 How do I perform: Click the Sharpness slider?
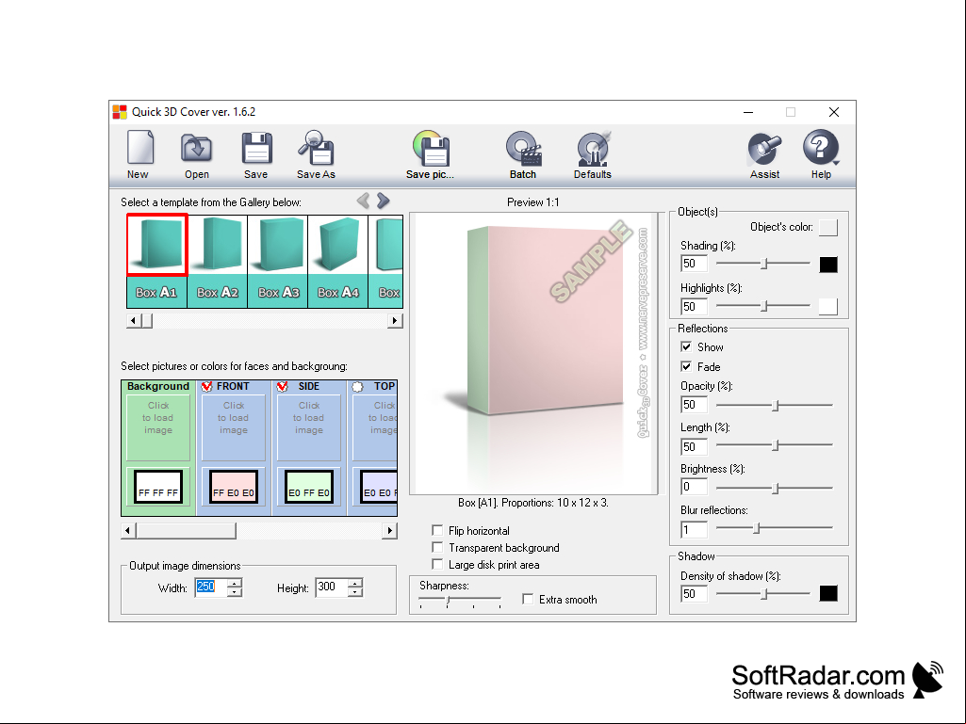coord(460,600)
